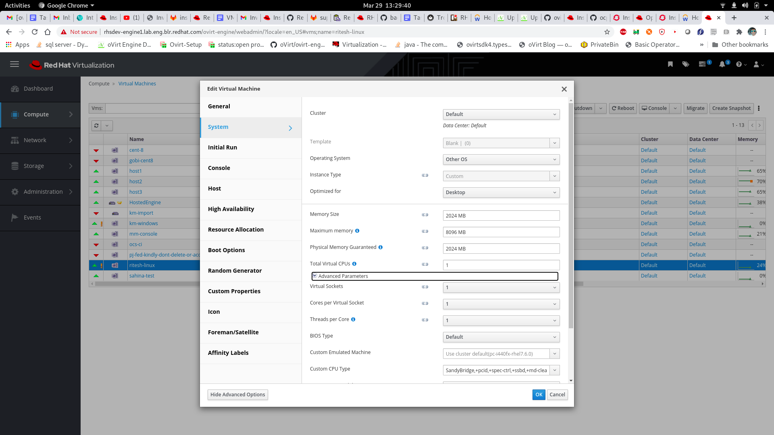Image resolution: width=774 pixels, height=435 pixels.
Task: Toggle the Memory Size link icon
Action: coord(425,215)
